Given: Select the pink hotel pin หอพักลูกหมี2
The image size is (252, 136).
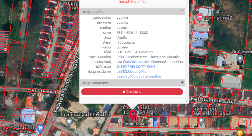Looking at the screenshot, I should [199, 17].
